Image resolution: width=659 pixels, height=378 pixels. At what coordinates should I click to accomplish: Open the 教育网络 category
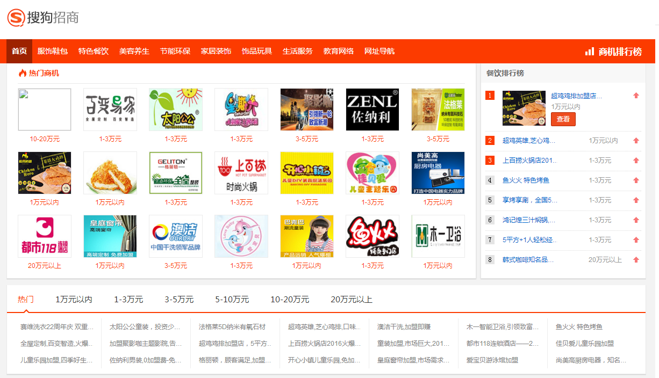tap(339, 51)
